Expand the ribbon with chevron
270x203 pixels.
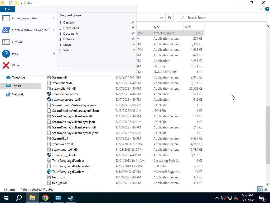261,9
